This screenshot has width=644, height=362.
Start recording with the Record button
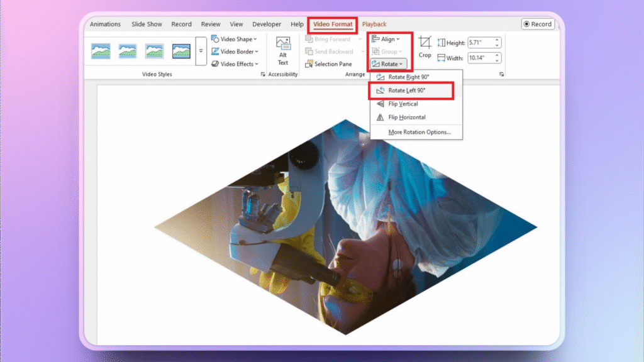(538, 23)
